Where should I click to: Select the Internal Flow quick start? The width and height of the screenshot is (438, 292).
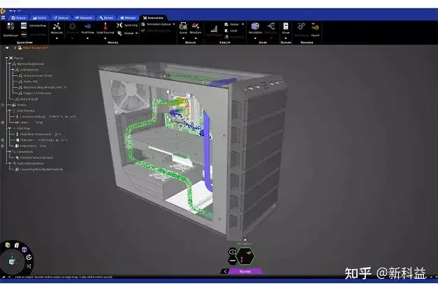pos(34,26)
